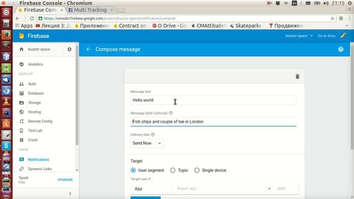Screen dimensions: 354x199
Task: Open Select app dropdown
Action: point(223,188)
